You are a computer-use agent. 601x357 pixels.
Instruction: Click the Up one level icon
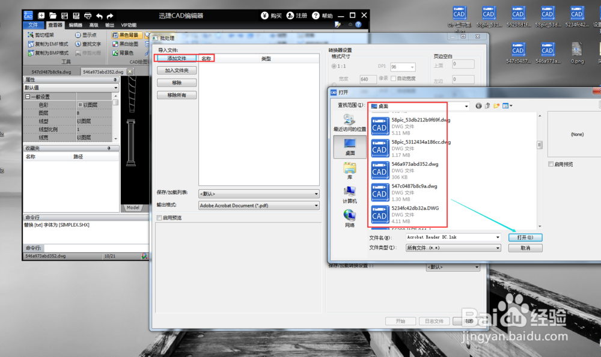coord(487,106)
